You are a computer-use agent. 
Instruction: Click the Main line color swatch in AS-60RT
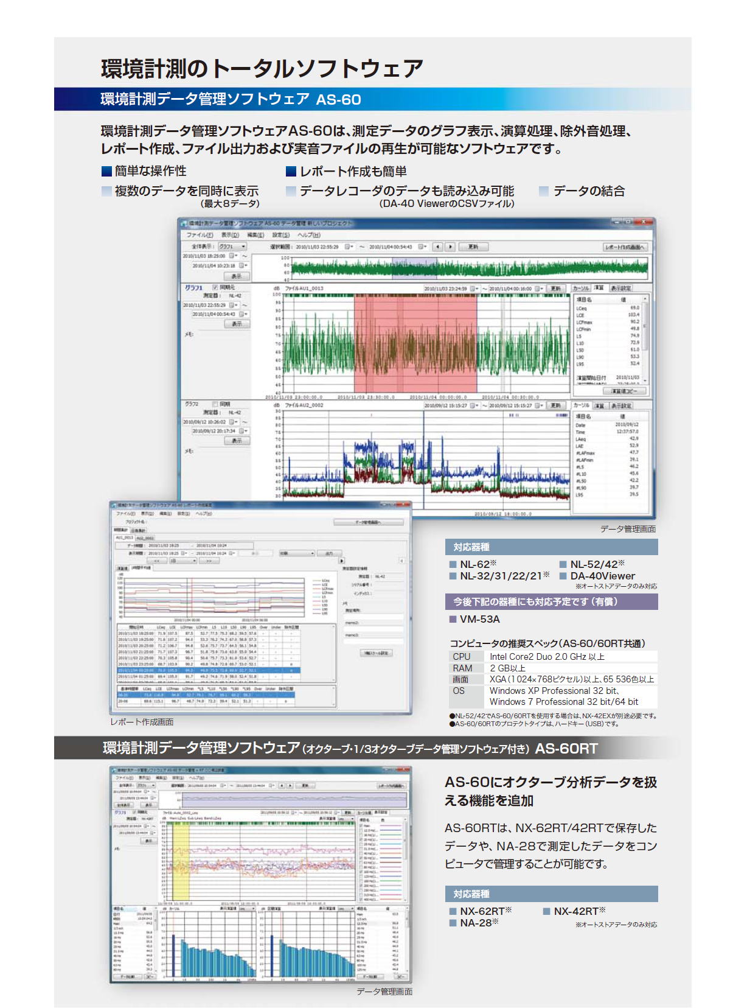coord(391,826)
